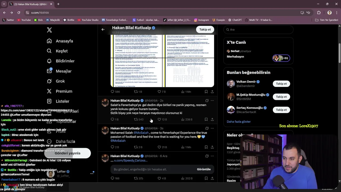Viewport: 341px width, 192px height.
Task: Open Grok page
Action: click(x=56, y=81)
